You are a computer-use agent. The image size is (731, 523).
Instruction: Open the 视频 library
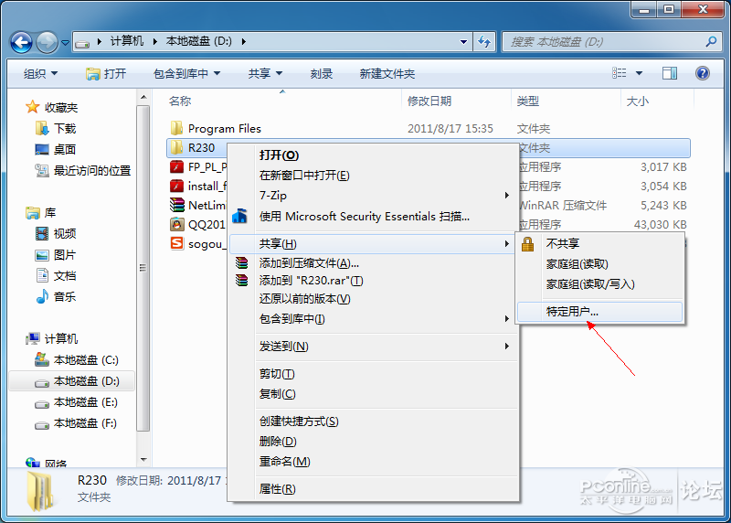click(x=65, y=234)
